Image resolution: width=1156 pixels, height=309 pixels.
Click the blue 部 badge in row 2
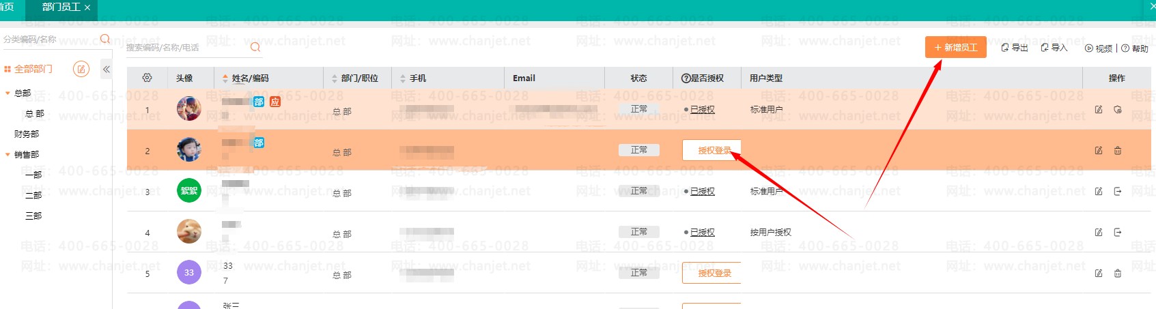(259, 143)
